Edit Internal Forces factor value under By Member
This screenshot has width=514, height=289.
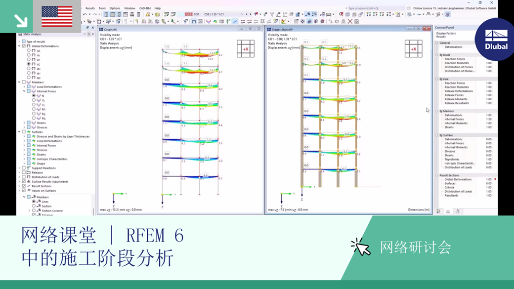pyautogui.click(x=488, y=119)
